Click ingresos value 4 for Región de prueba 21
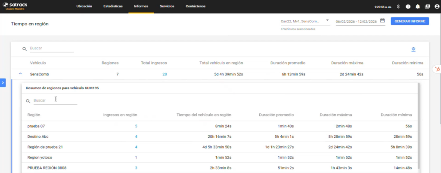 tap(136, 147)
